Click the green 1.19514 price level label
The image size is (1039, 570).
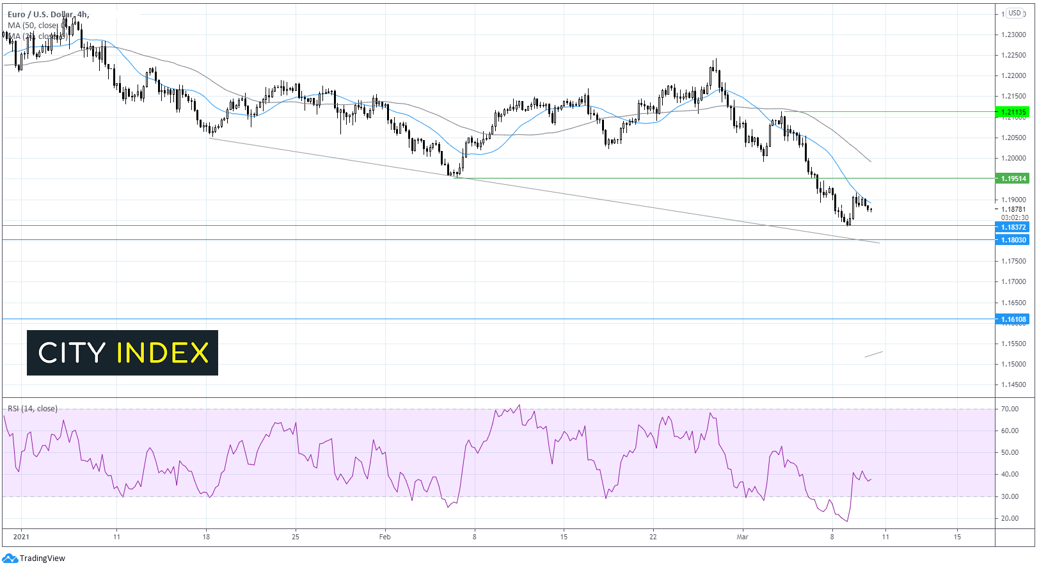click(x=1013, y=178)
